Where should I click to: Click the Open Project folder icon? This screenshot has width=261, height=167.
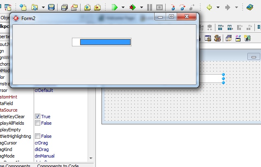tap(74, 7)
